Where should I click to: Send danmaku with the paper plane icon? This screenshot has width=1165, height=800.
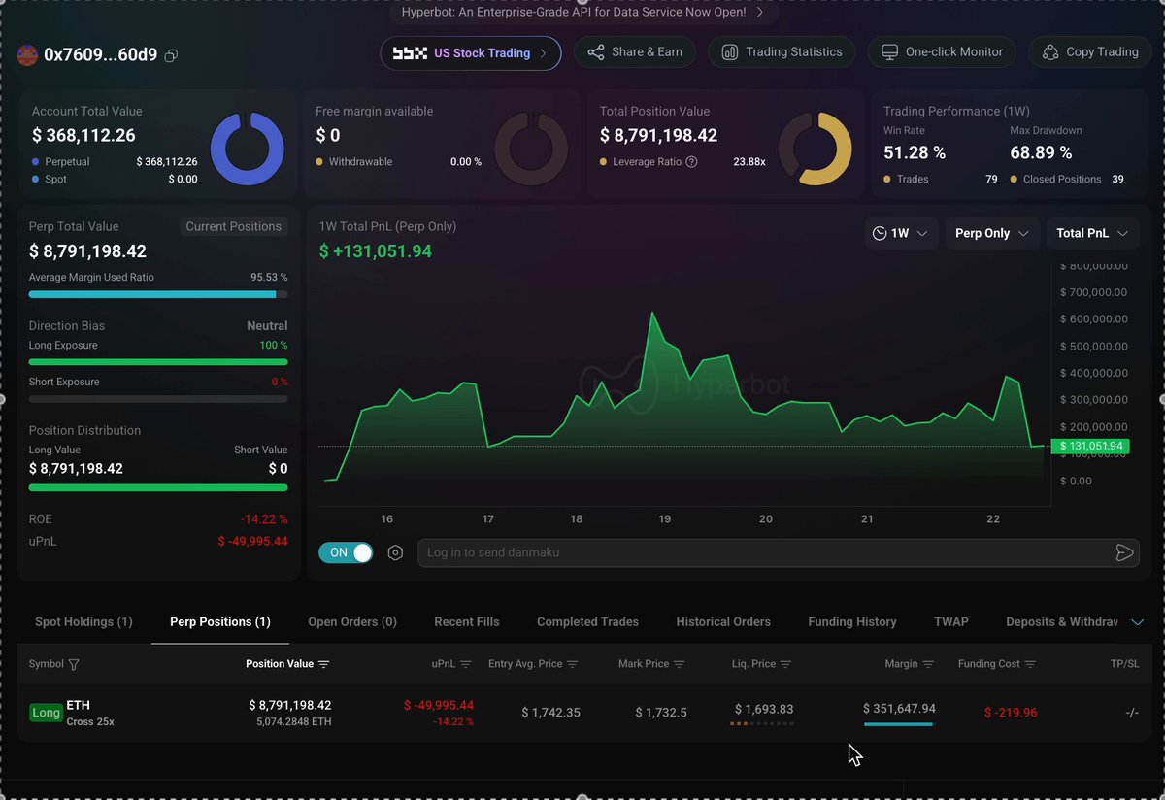(x=1124, y=552)
